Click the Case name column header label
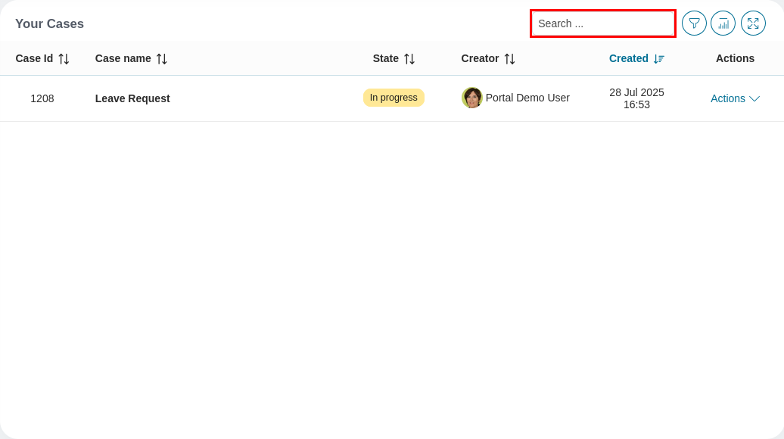The width and height of the screenshot is (784, 439). click(x=123, y=58)
